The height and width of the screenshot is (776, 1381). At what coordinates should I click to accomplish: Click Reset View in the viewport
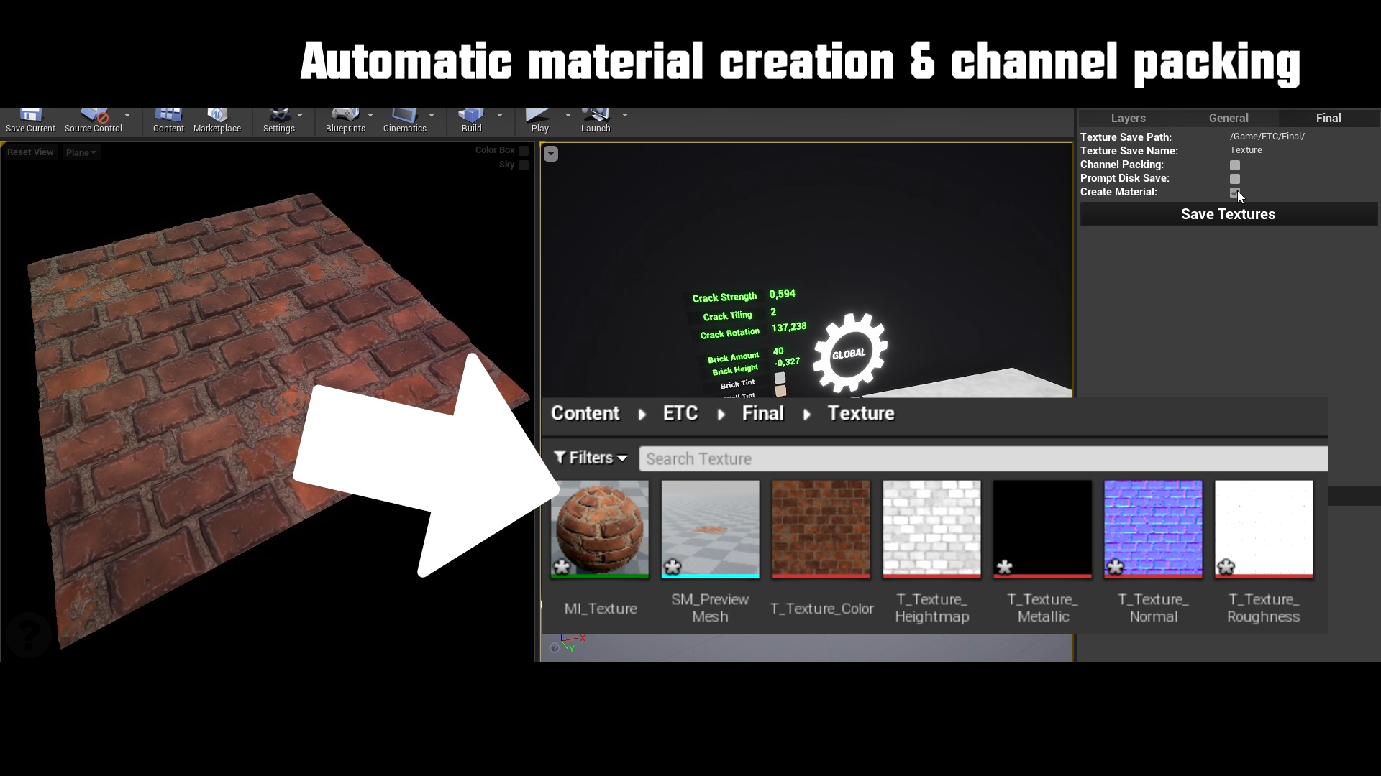[30, 152]
